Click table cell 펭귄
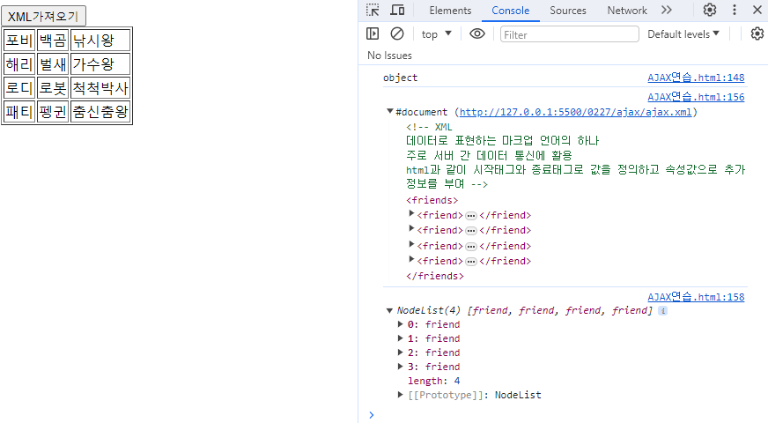 coord(53,112)
